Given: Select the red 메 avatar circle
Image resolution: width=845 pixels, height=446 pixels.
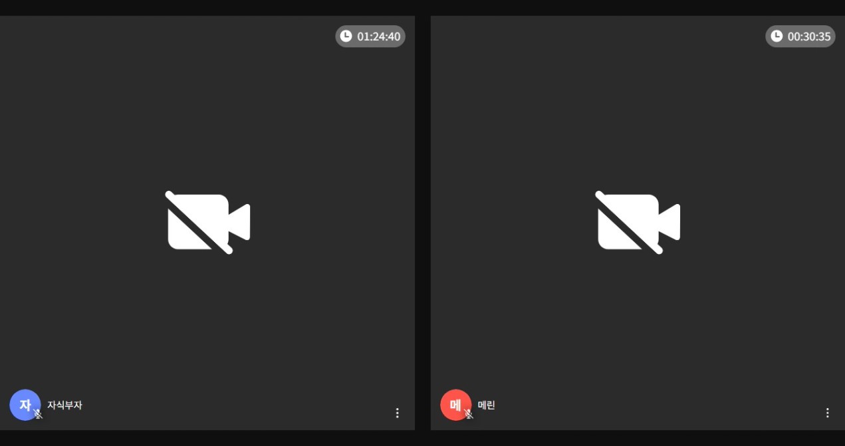Looking at the screenshot, I should tap(456, 405).
